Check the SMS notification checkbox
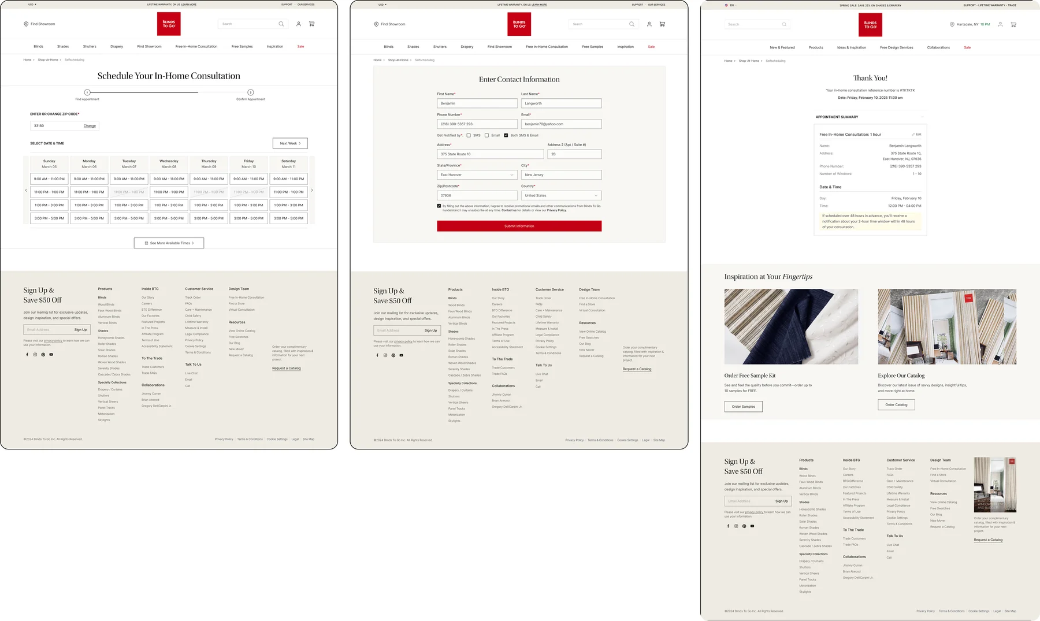The height and width of the screenshot is (621, 1040). point(469,135)
